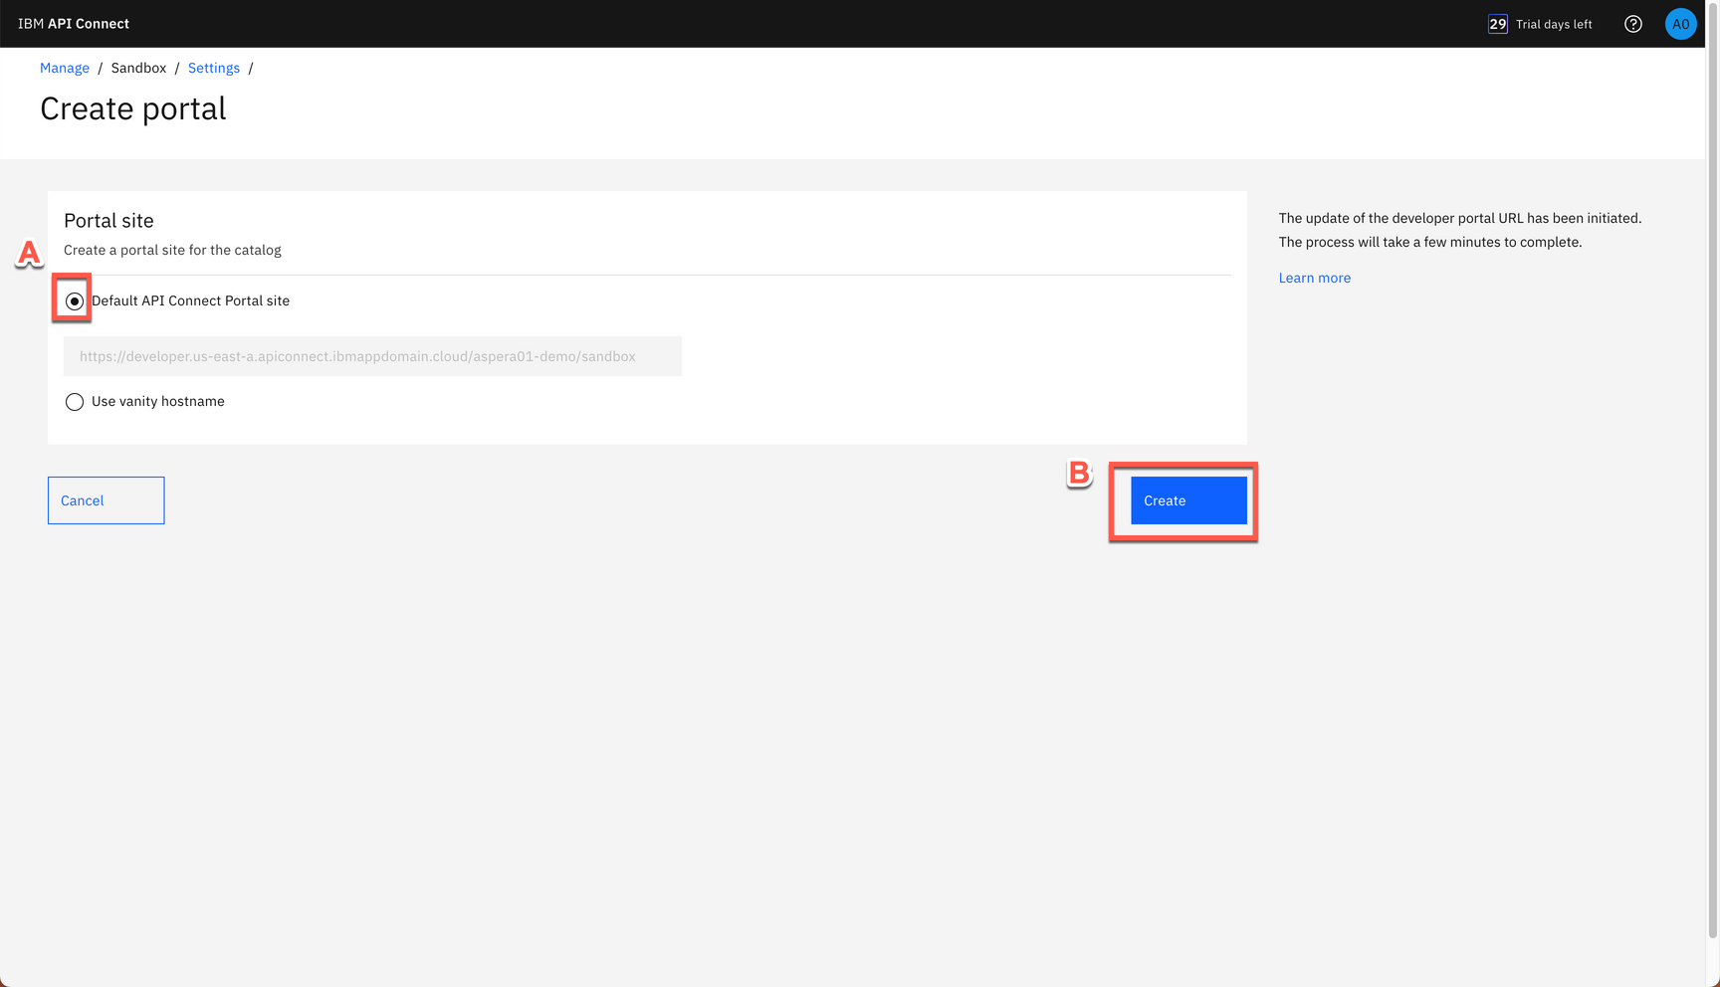1720x987 pixels.
Task: Click the 'Portal site' section title
Action: [x=108, y=220]
